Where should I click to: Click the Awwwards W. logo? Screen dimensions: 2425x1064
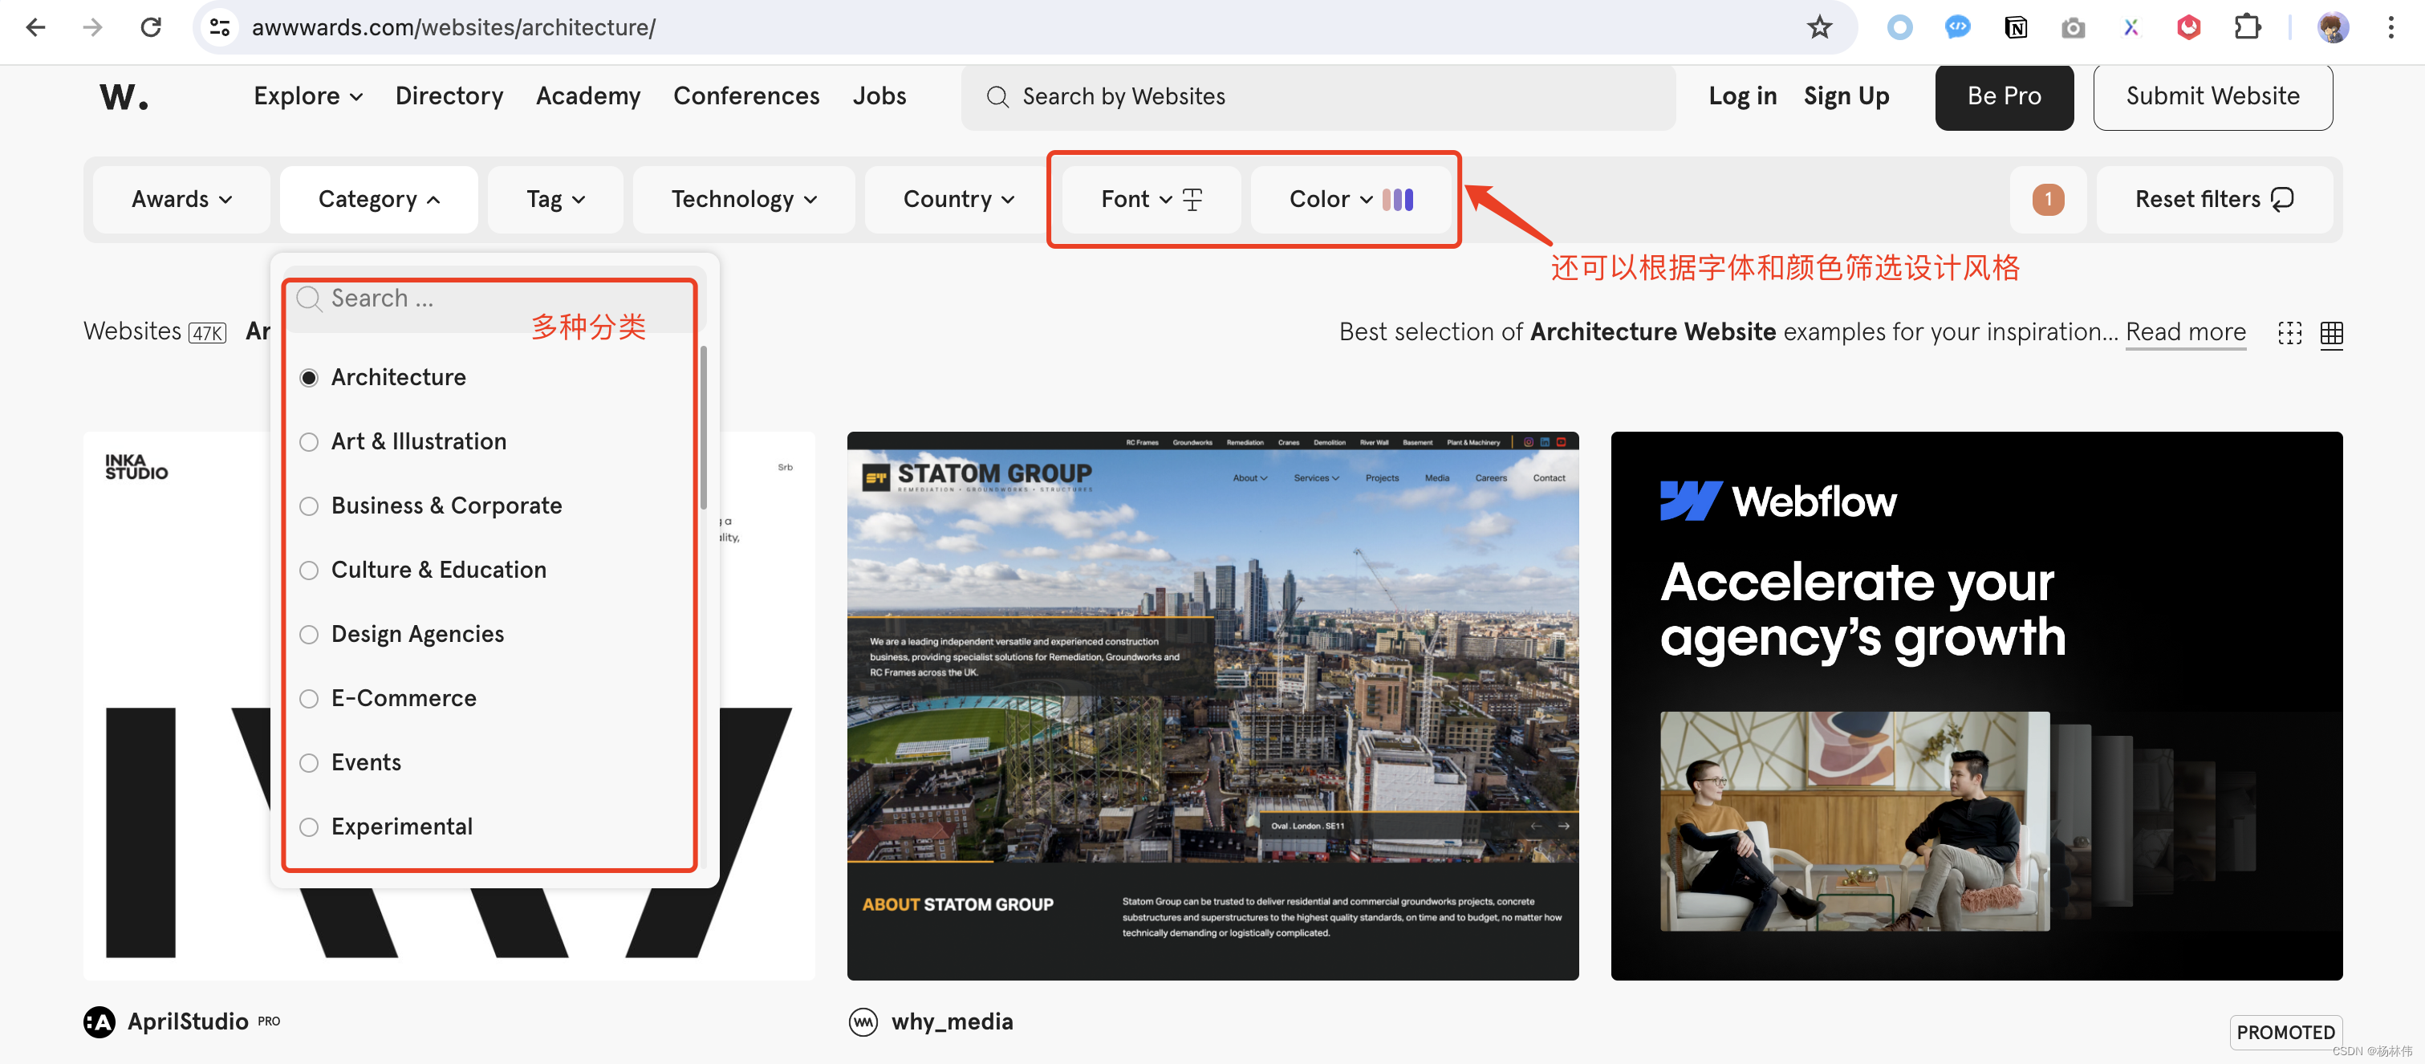click(124, 96)
